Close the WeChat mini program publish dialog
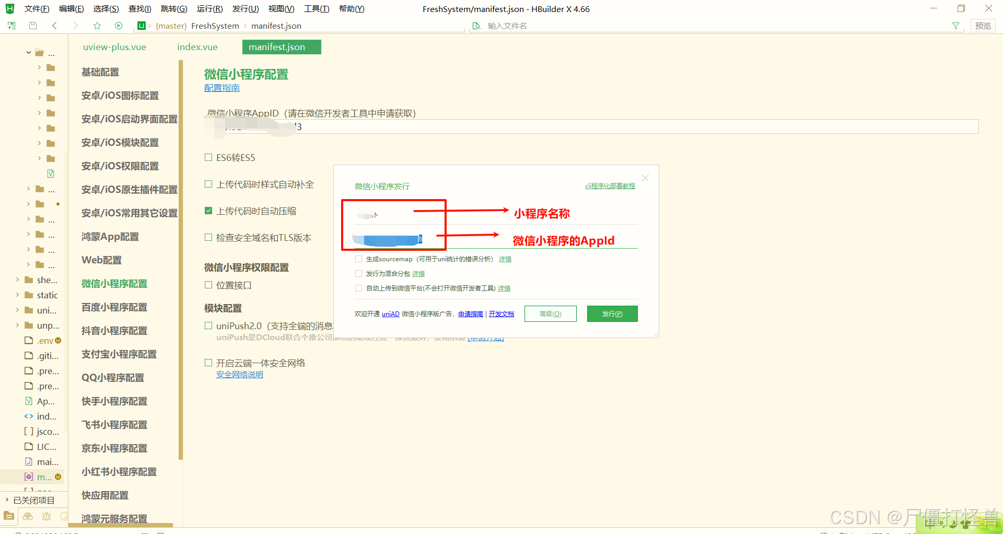This screenshot has width=1003, height=534. pyautogui.click(x=646, y=178)
